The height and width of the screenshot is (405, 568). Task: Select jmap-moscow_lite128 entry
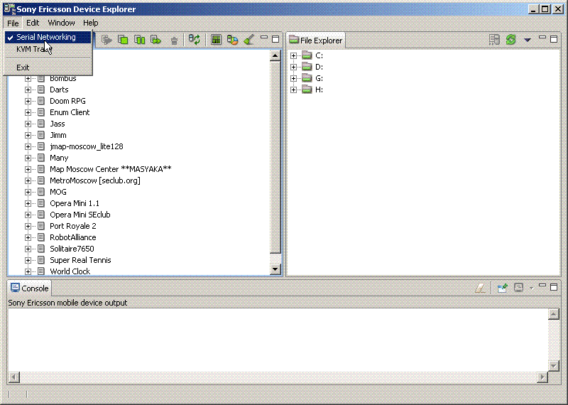(87, 146)
